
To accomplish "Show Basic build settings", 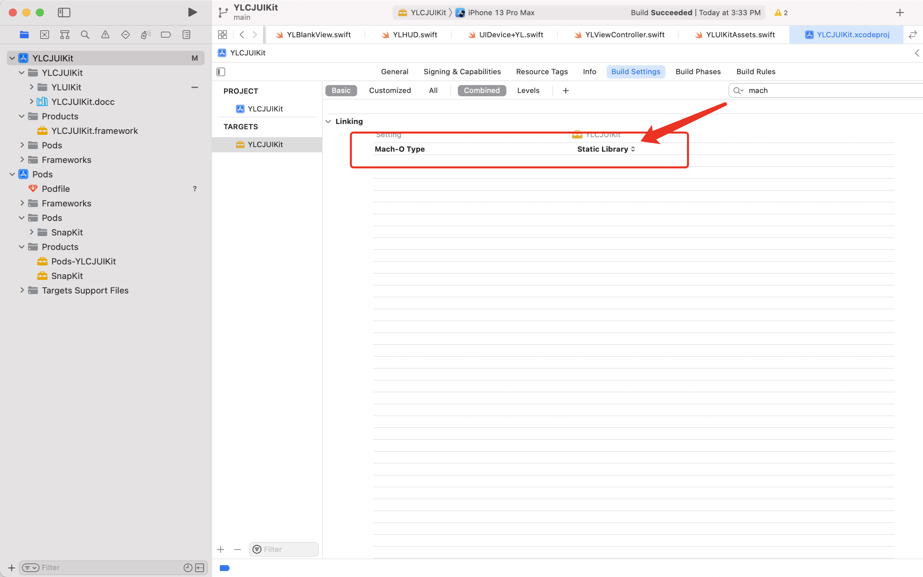I will coord(341,90).
